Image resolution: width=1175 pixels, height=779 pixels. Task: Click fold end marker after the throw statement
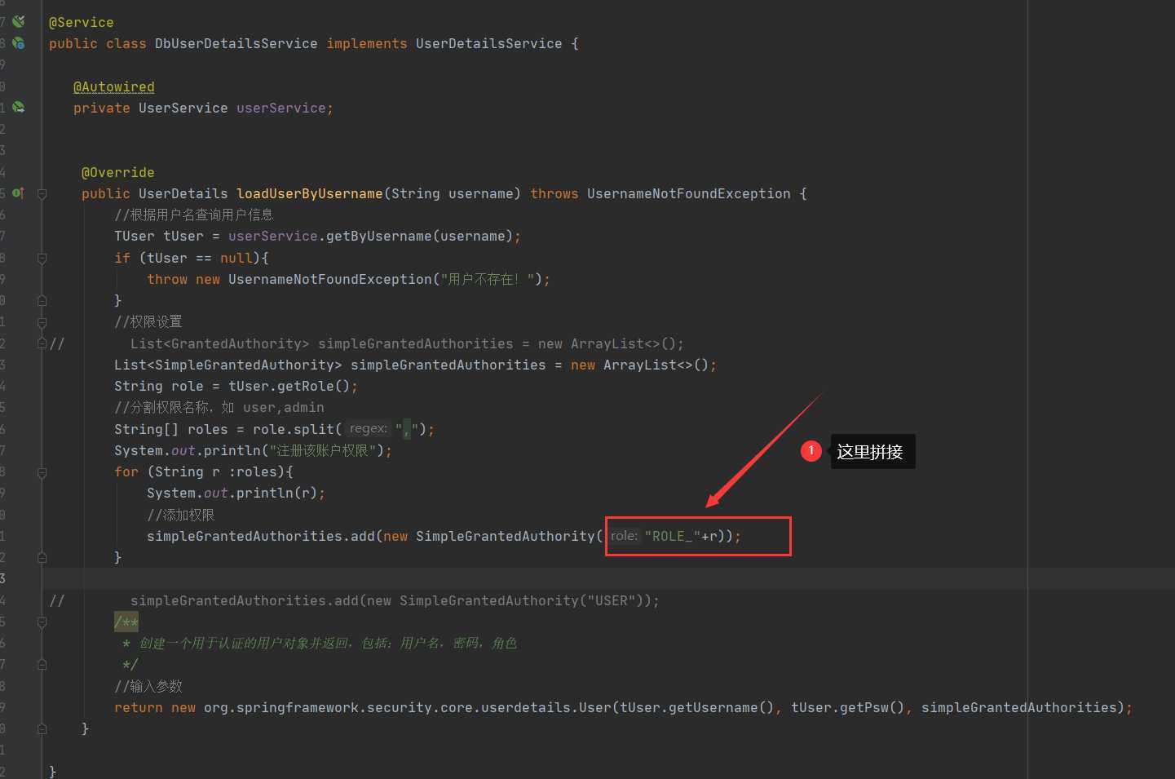click(x=42, y=300)
